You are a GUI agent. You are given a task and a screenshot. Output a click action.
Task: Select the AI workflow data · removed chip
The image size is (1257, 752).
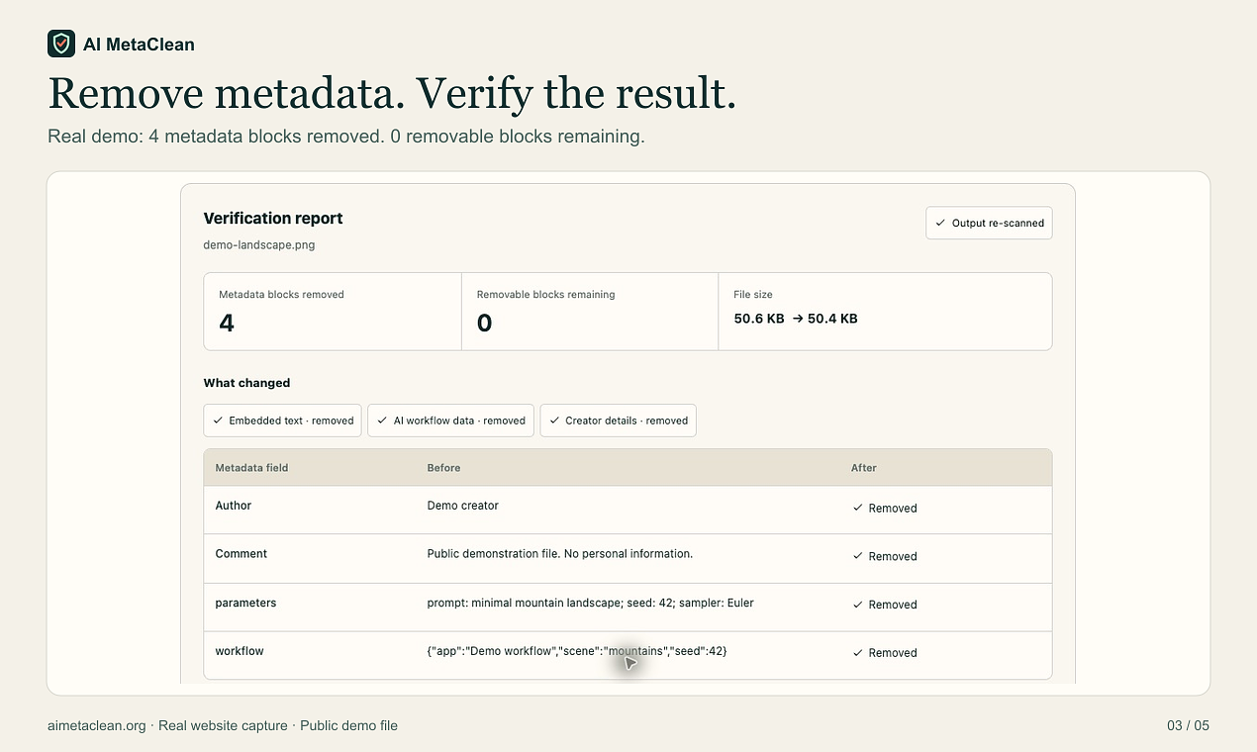(451, 421)
